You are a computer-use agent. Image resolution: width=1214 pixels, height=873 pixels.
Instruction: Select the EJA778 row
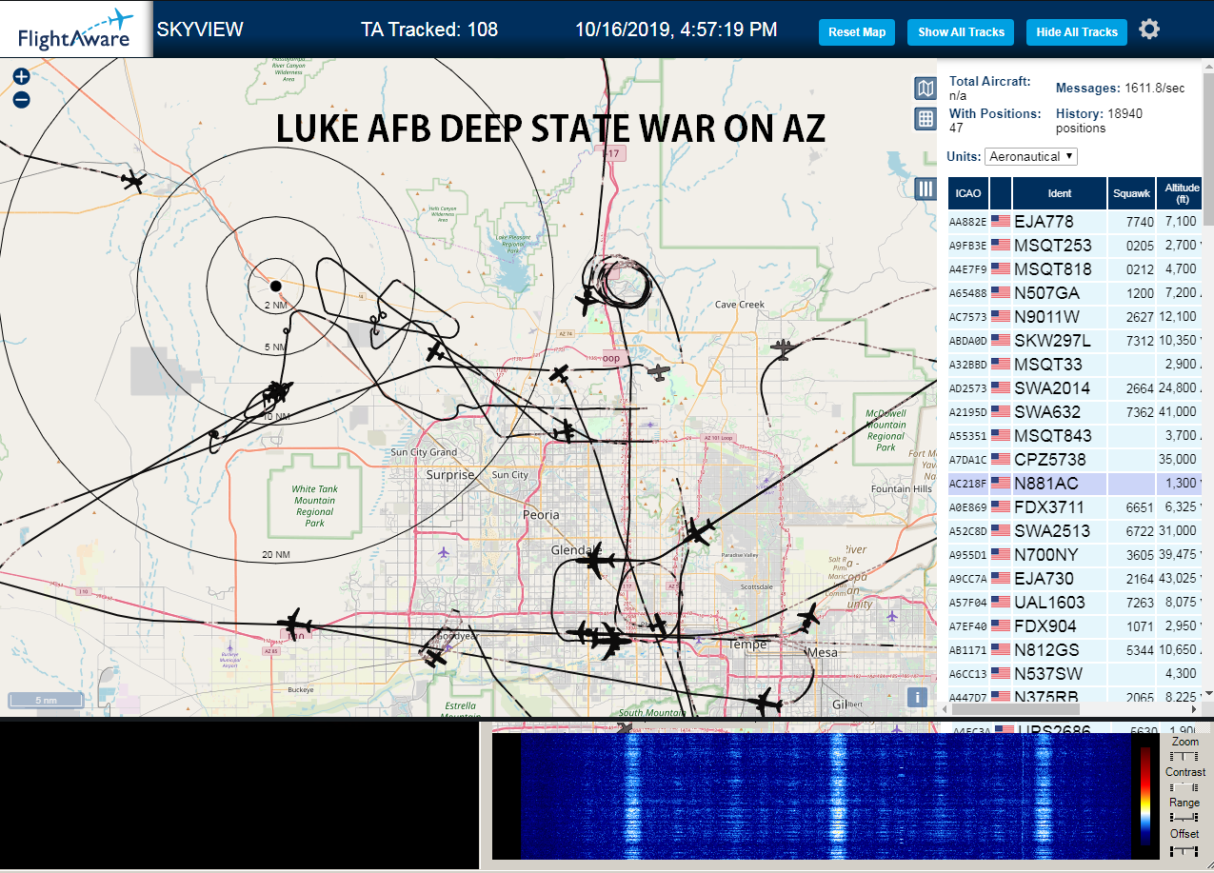tap(1076, 221)
